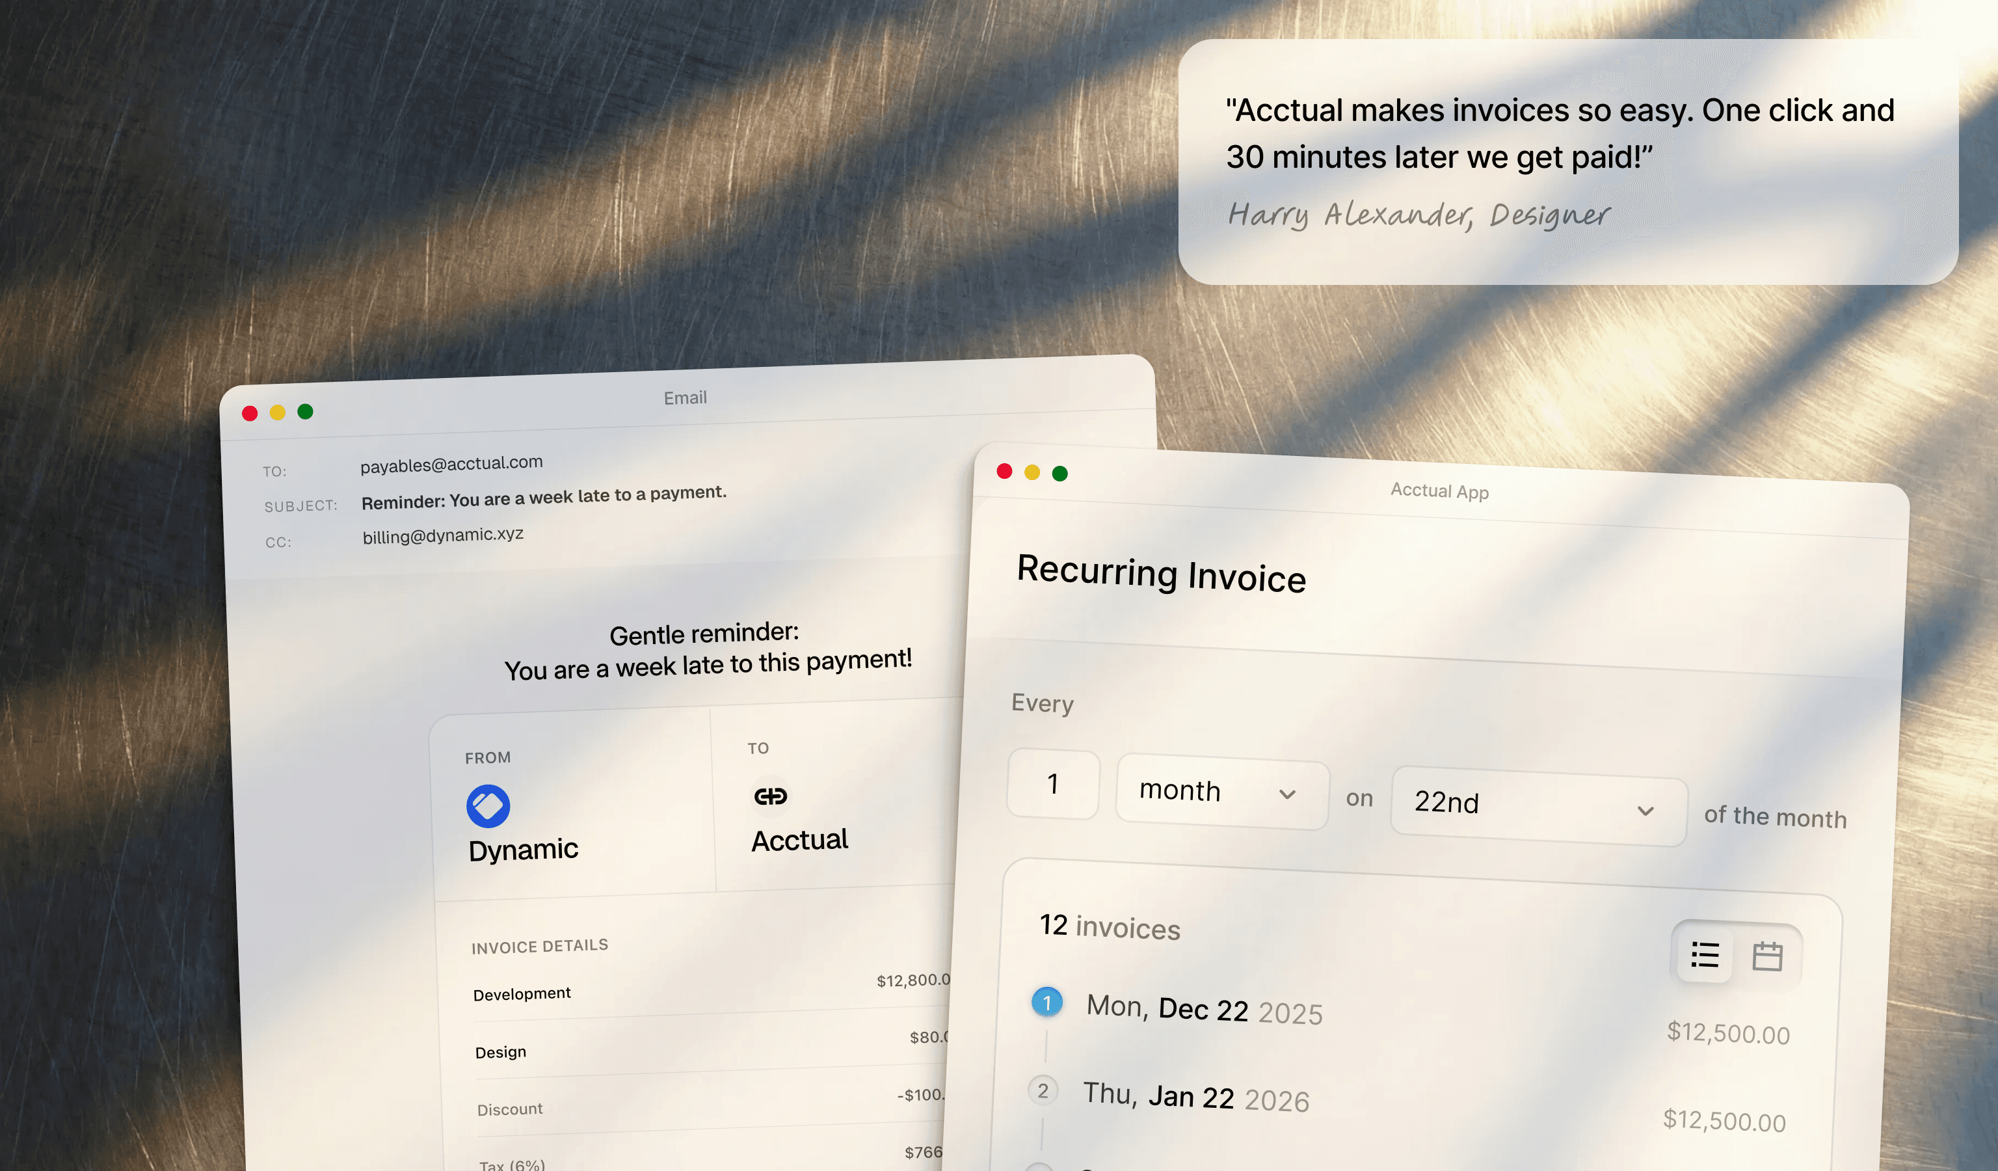
Task: Click the blue Dynamic logo icon
Action: 488,805
